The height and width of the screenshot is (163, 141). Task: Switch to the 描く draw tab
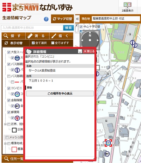coord(61,36)
